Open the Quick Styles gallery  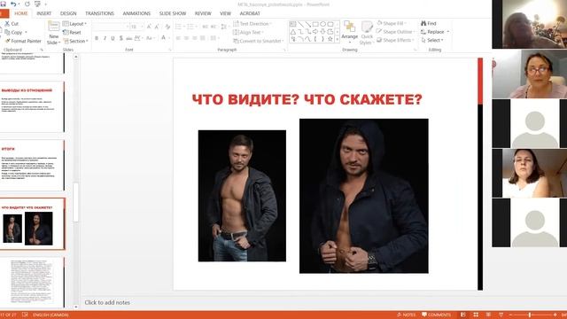pos(367,33)
